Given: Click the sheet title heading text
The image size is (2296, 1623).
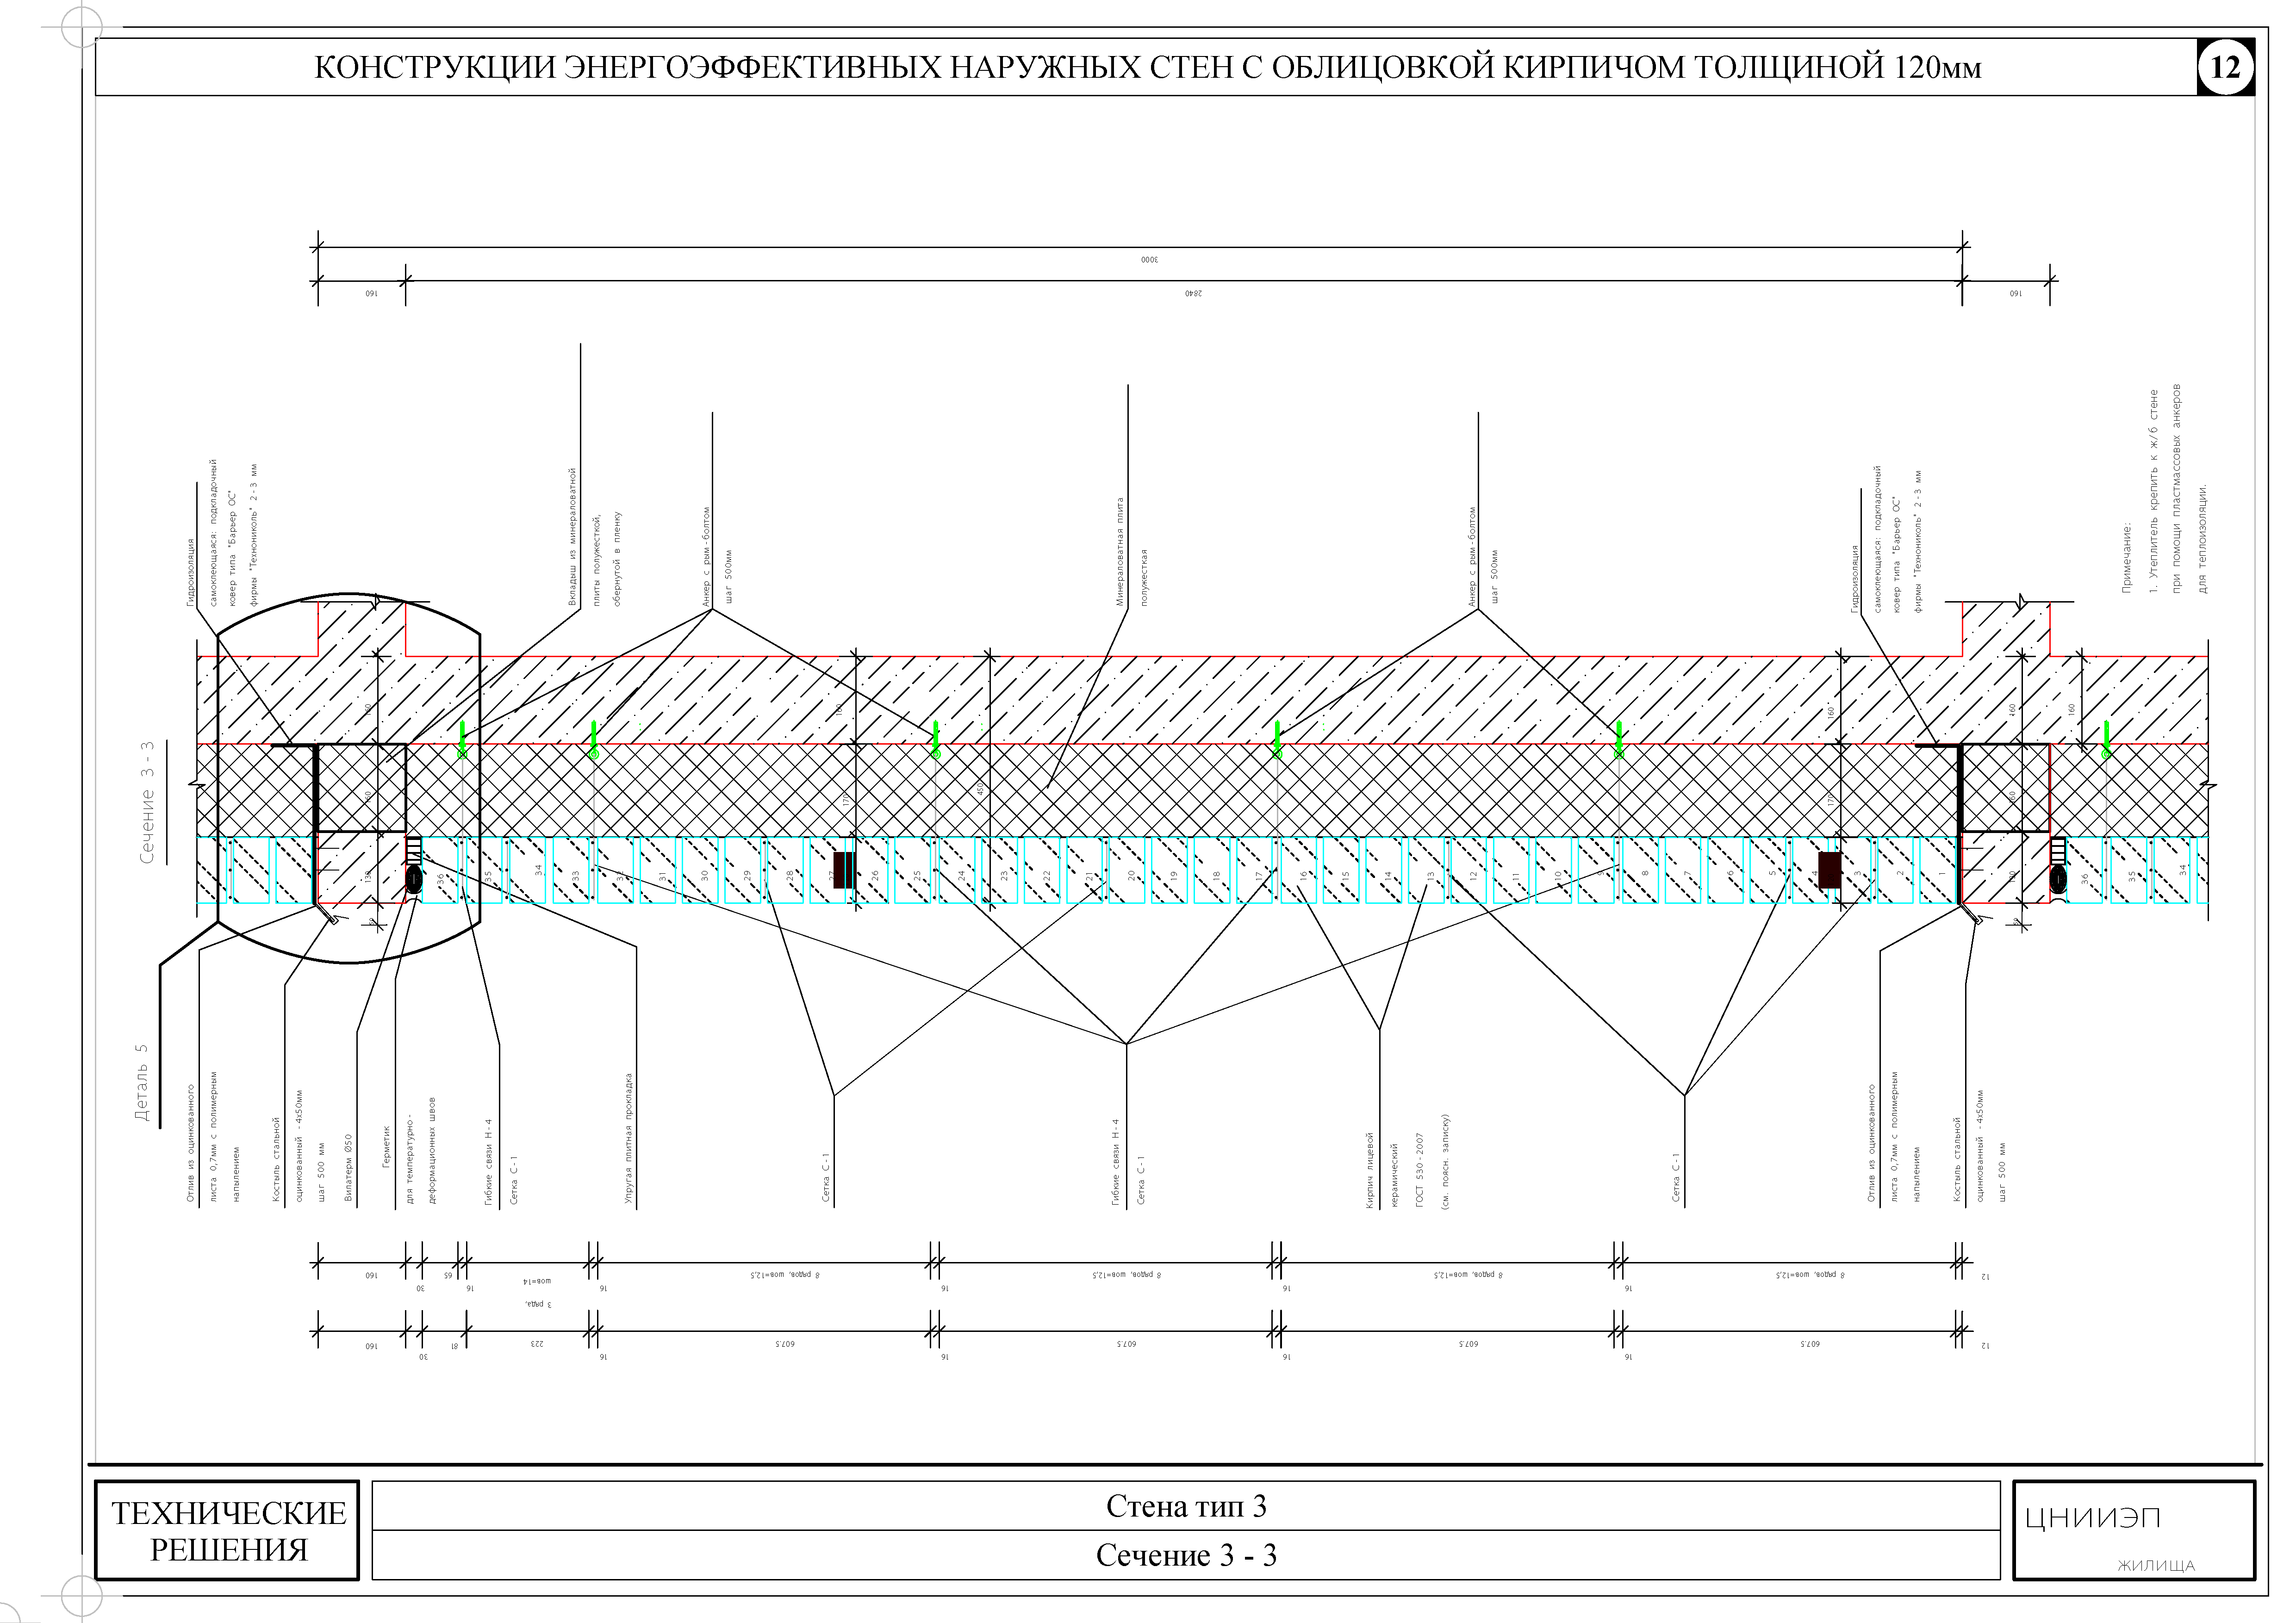Looking at the screenshot, I should (1147, 67).
